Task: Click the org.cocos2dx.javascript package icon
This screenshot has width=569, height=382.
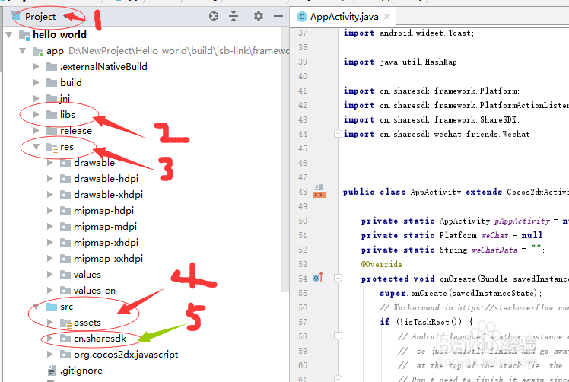Action: [65, 355]
